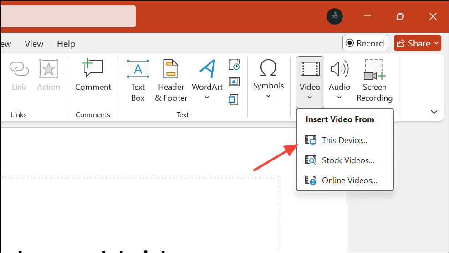Insert Slide Number icon
Image resolution: width=449 pixels, height=253 pixels.
point(234,82)
